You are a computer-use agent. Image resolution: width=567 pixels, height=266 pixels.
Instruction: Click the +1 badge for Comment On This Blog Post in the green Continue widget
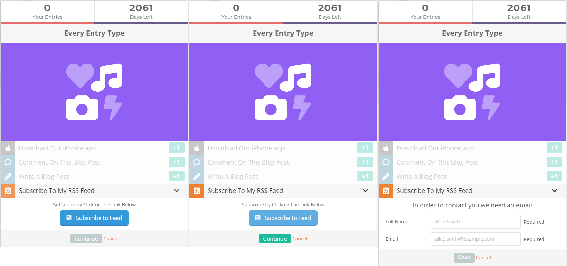365,162
